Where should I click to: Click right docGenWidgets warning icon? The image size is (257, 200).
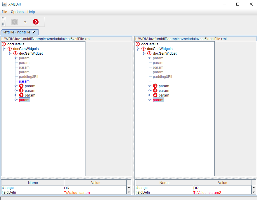pyautogui.click(x=144, y=49)
